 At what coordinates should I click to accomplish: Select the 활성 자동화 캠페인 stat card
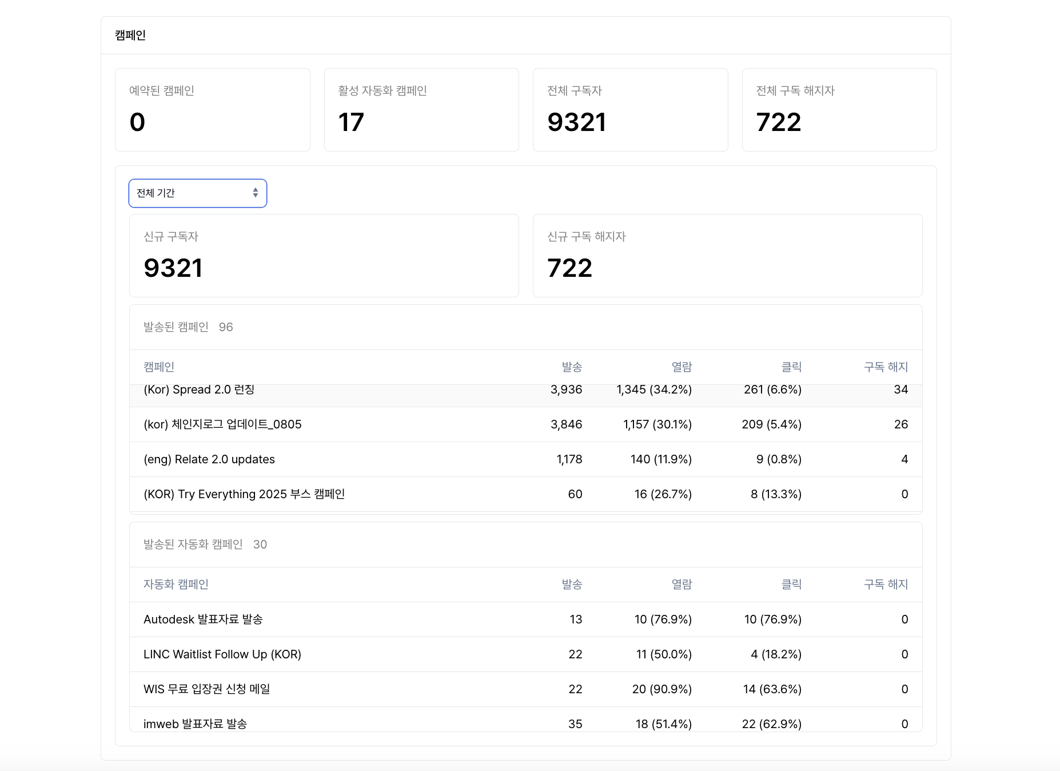(421, 110)
